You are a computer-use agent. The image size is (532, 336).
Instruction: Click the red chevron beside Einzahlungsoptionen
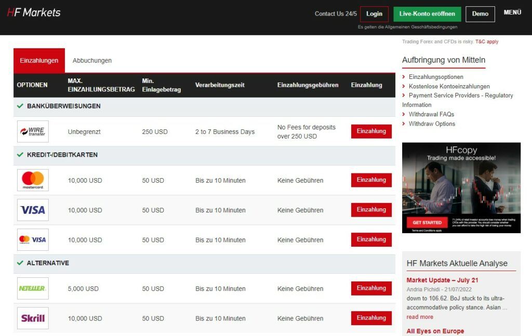click(x=404, y=77)
